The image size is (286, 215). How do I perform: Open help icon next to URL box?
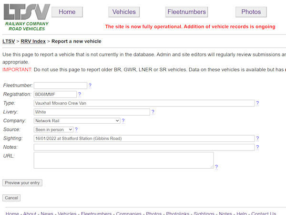pos(216,167)
